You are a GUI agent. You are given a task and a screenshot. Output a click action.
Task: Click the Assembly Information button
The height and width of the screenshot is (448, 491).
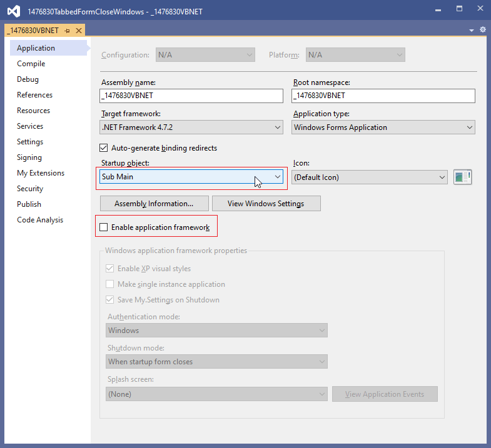[154, 204]
